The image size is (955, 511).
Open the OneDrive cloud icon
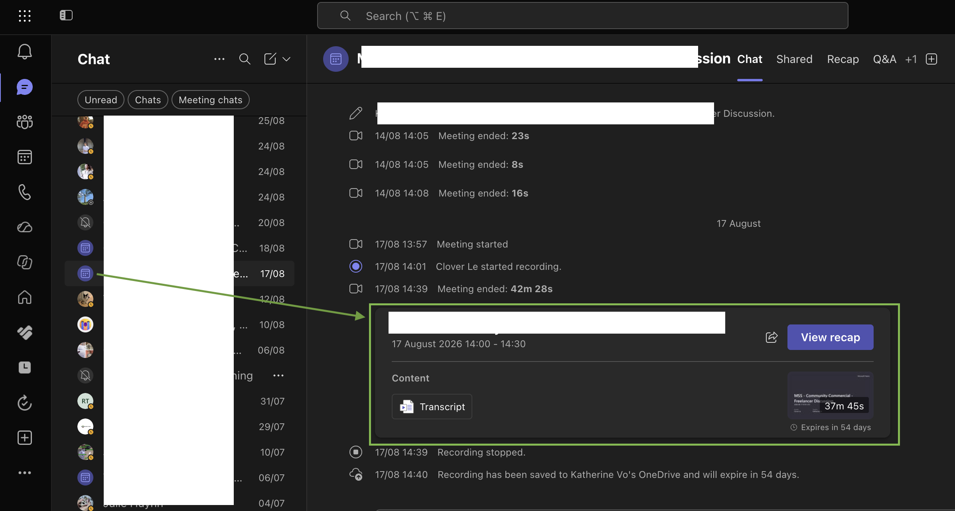coord(25,227)
